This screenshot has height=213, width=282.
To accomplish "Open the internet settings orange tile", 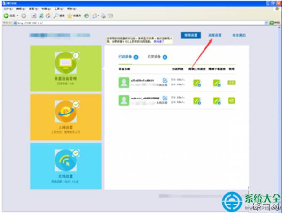I will coord(66,117).
